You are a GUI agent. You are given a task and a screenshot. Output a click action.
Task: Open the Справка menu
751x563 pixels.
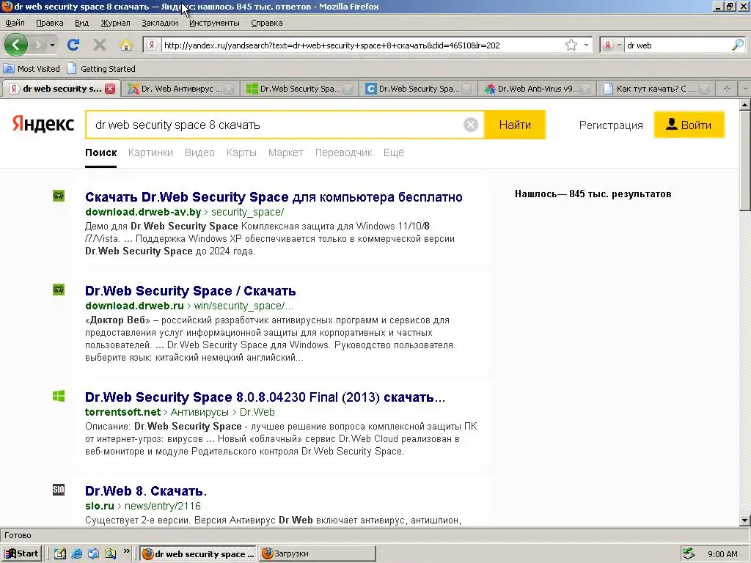267,23
